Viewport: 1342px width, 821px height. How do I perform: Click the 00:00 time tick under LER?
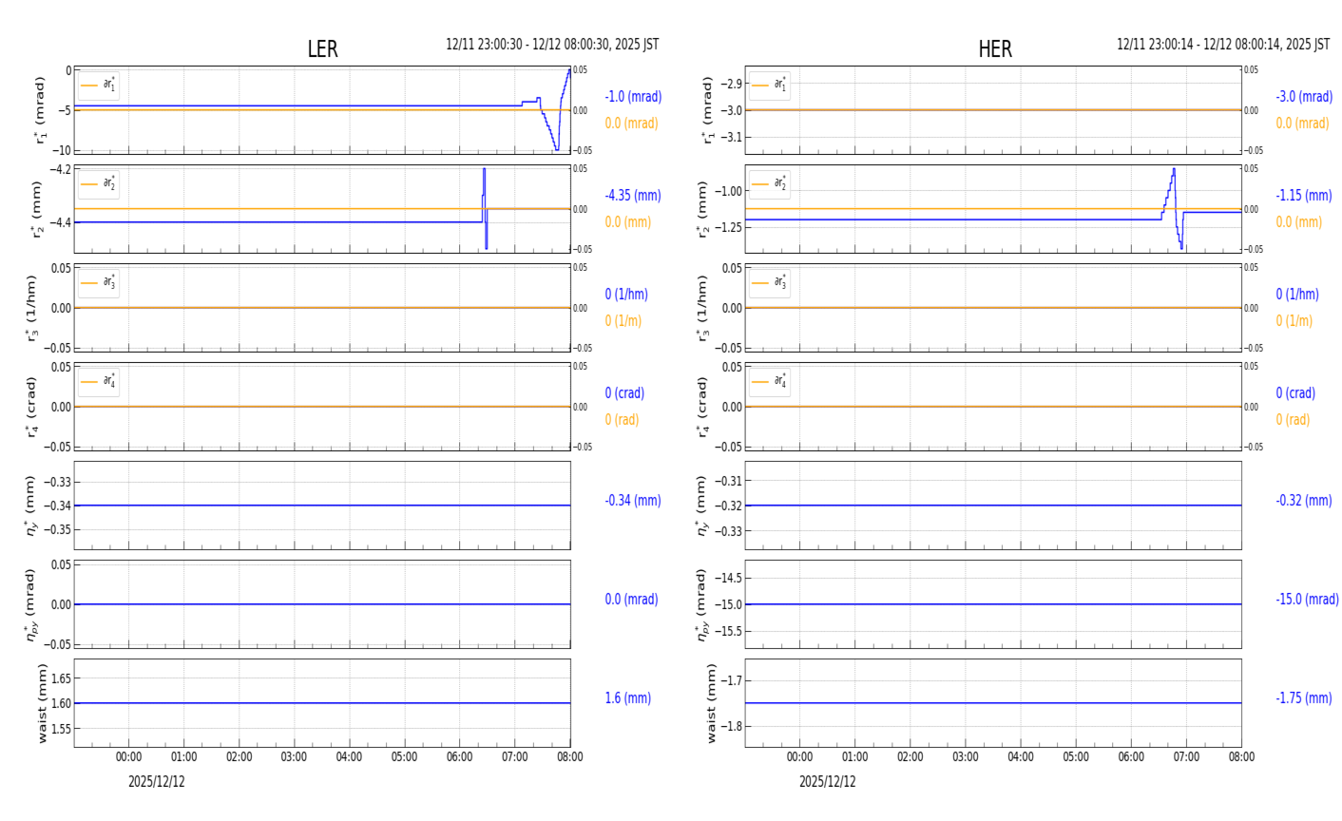pos(129,757)
